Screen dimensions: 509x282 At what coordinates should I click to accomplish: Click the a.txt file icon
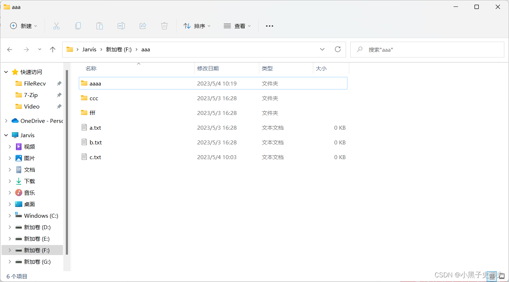(x=84, y=128)
